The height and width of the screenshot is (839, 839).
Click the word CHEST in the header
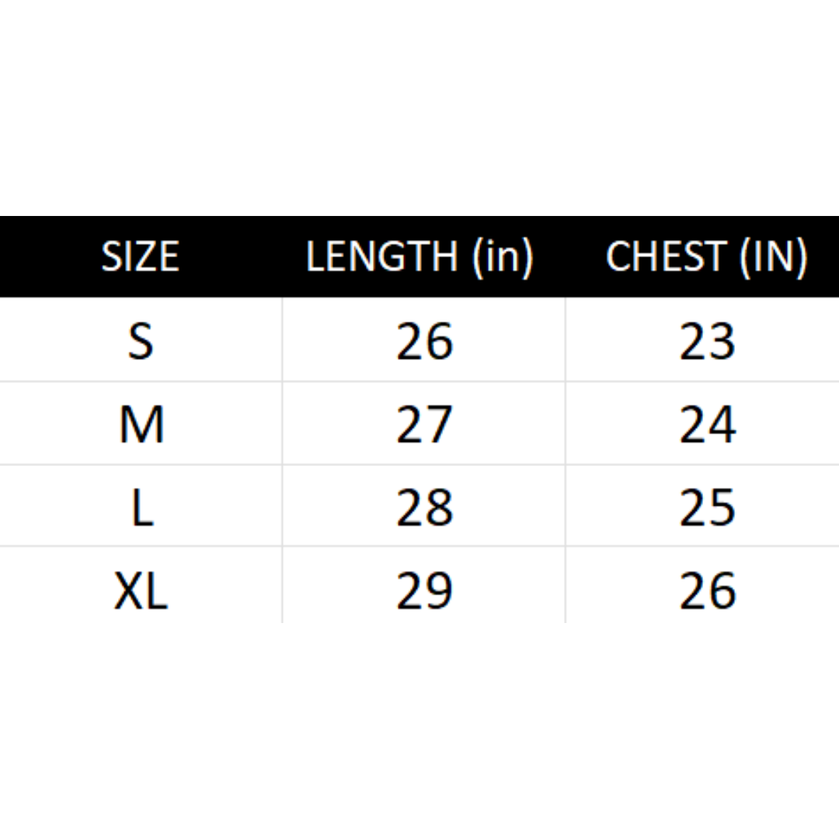[x=666, y=256]
